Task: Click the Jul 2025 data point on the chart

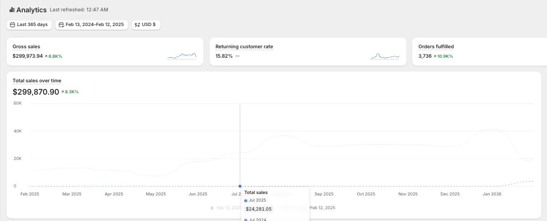Action: point(240,186)
